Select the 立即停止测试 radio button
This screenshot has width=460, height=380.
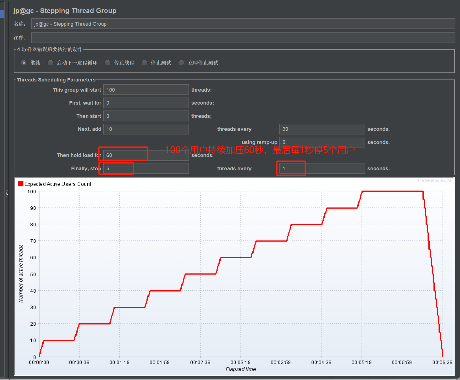[181, 63]
